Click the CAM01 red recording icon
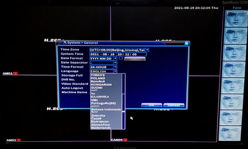 [15, 73]
